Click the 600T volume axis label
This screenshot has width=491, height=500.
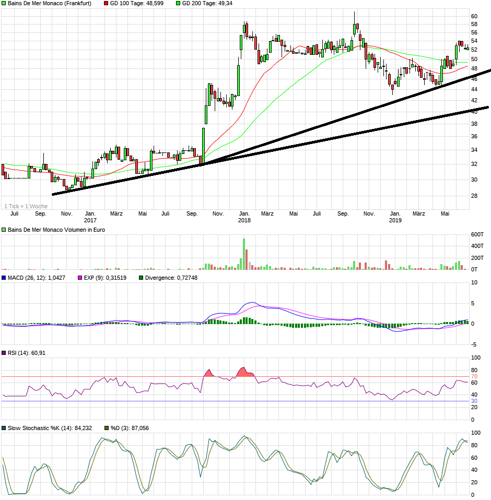[x=477, y=235]
